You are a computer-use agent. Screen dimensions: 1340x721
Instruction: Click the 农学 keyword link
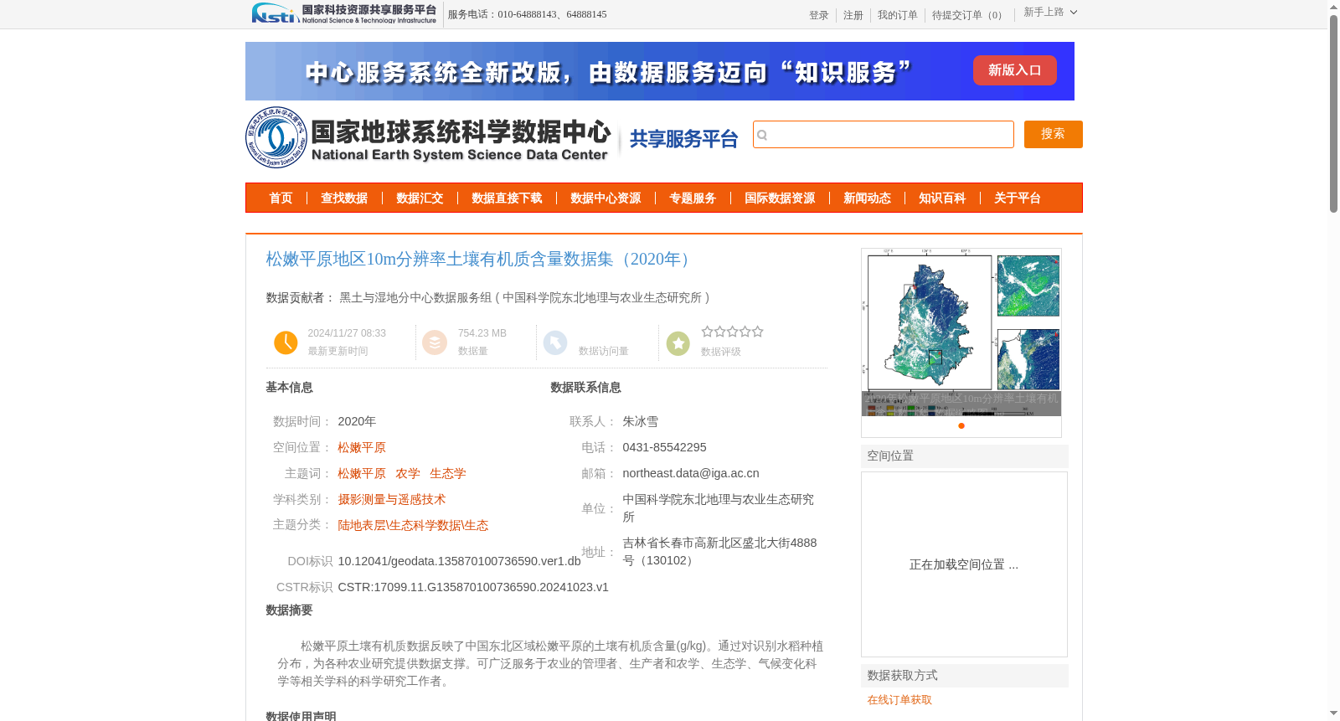(x=408, y=474)
